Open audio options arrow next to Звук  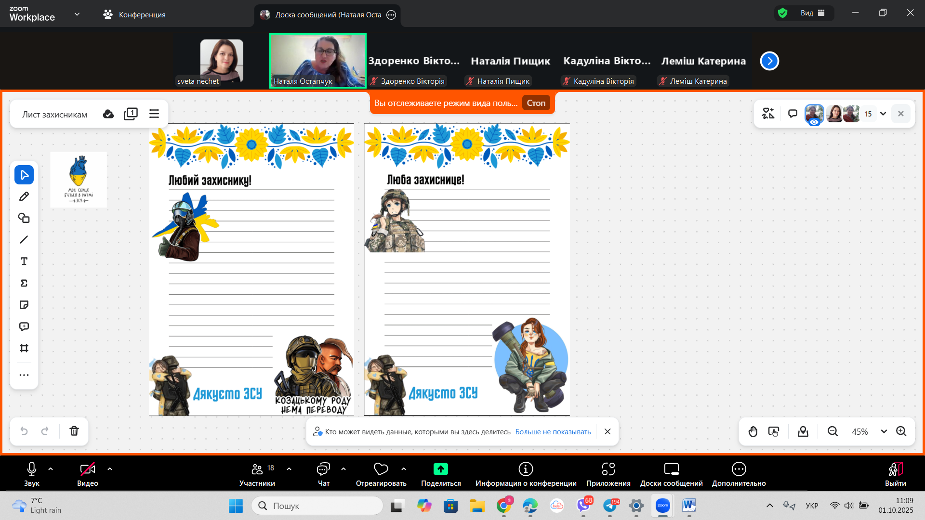coord(51,468)
